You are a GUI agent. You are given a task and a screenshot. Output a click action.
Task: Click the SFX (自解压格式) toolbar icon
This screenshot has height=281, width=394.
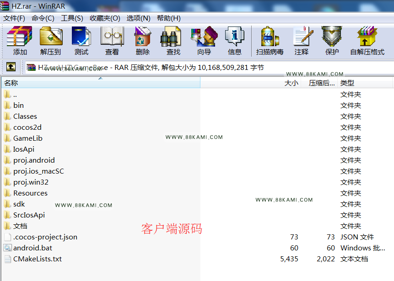pyautogui.click(x=367, y=37)
